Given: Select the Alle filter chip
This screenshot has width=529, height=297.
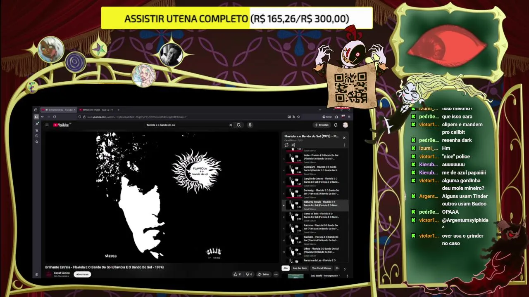Looking at the screenshot, I should pyautogui.click(x=285, y=268).
